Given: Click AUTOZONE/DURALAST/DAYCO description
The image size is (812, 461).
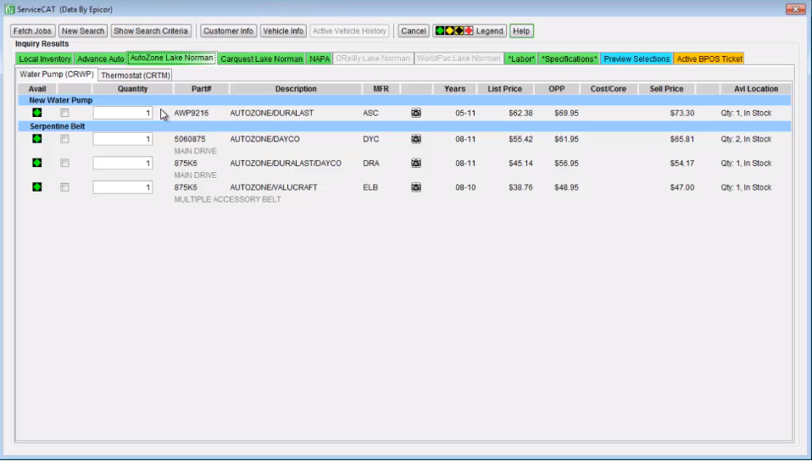Looking at the screenshot, I should click(286, 164).
